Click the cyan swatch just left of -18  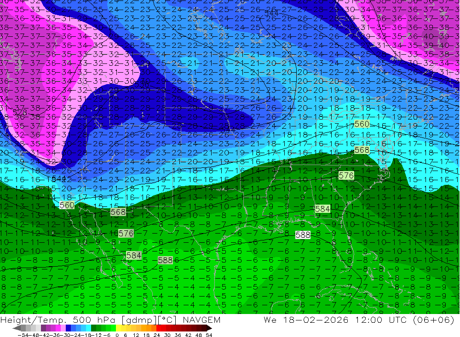point(88,328)
